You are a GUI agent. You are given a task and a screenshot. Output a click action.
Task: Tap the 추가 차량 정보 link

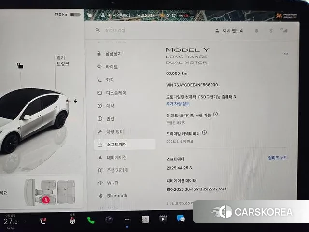178,104
